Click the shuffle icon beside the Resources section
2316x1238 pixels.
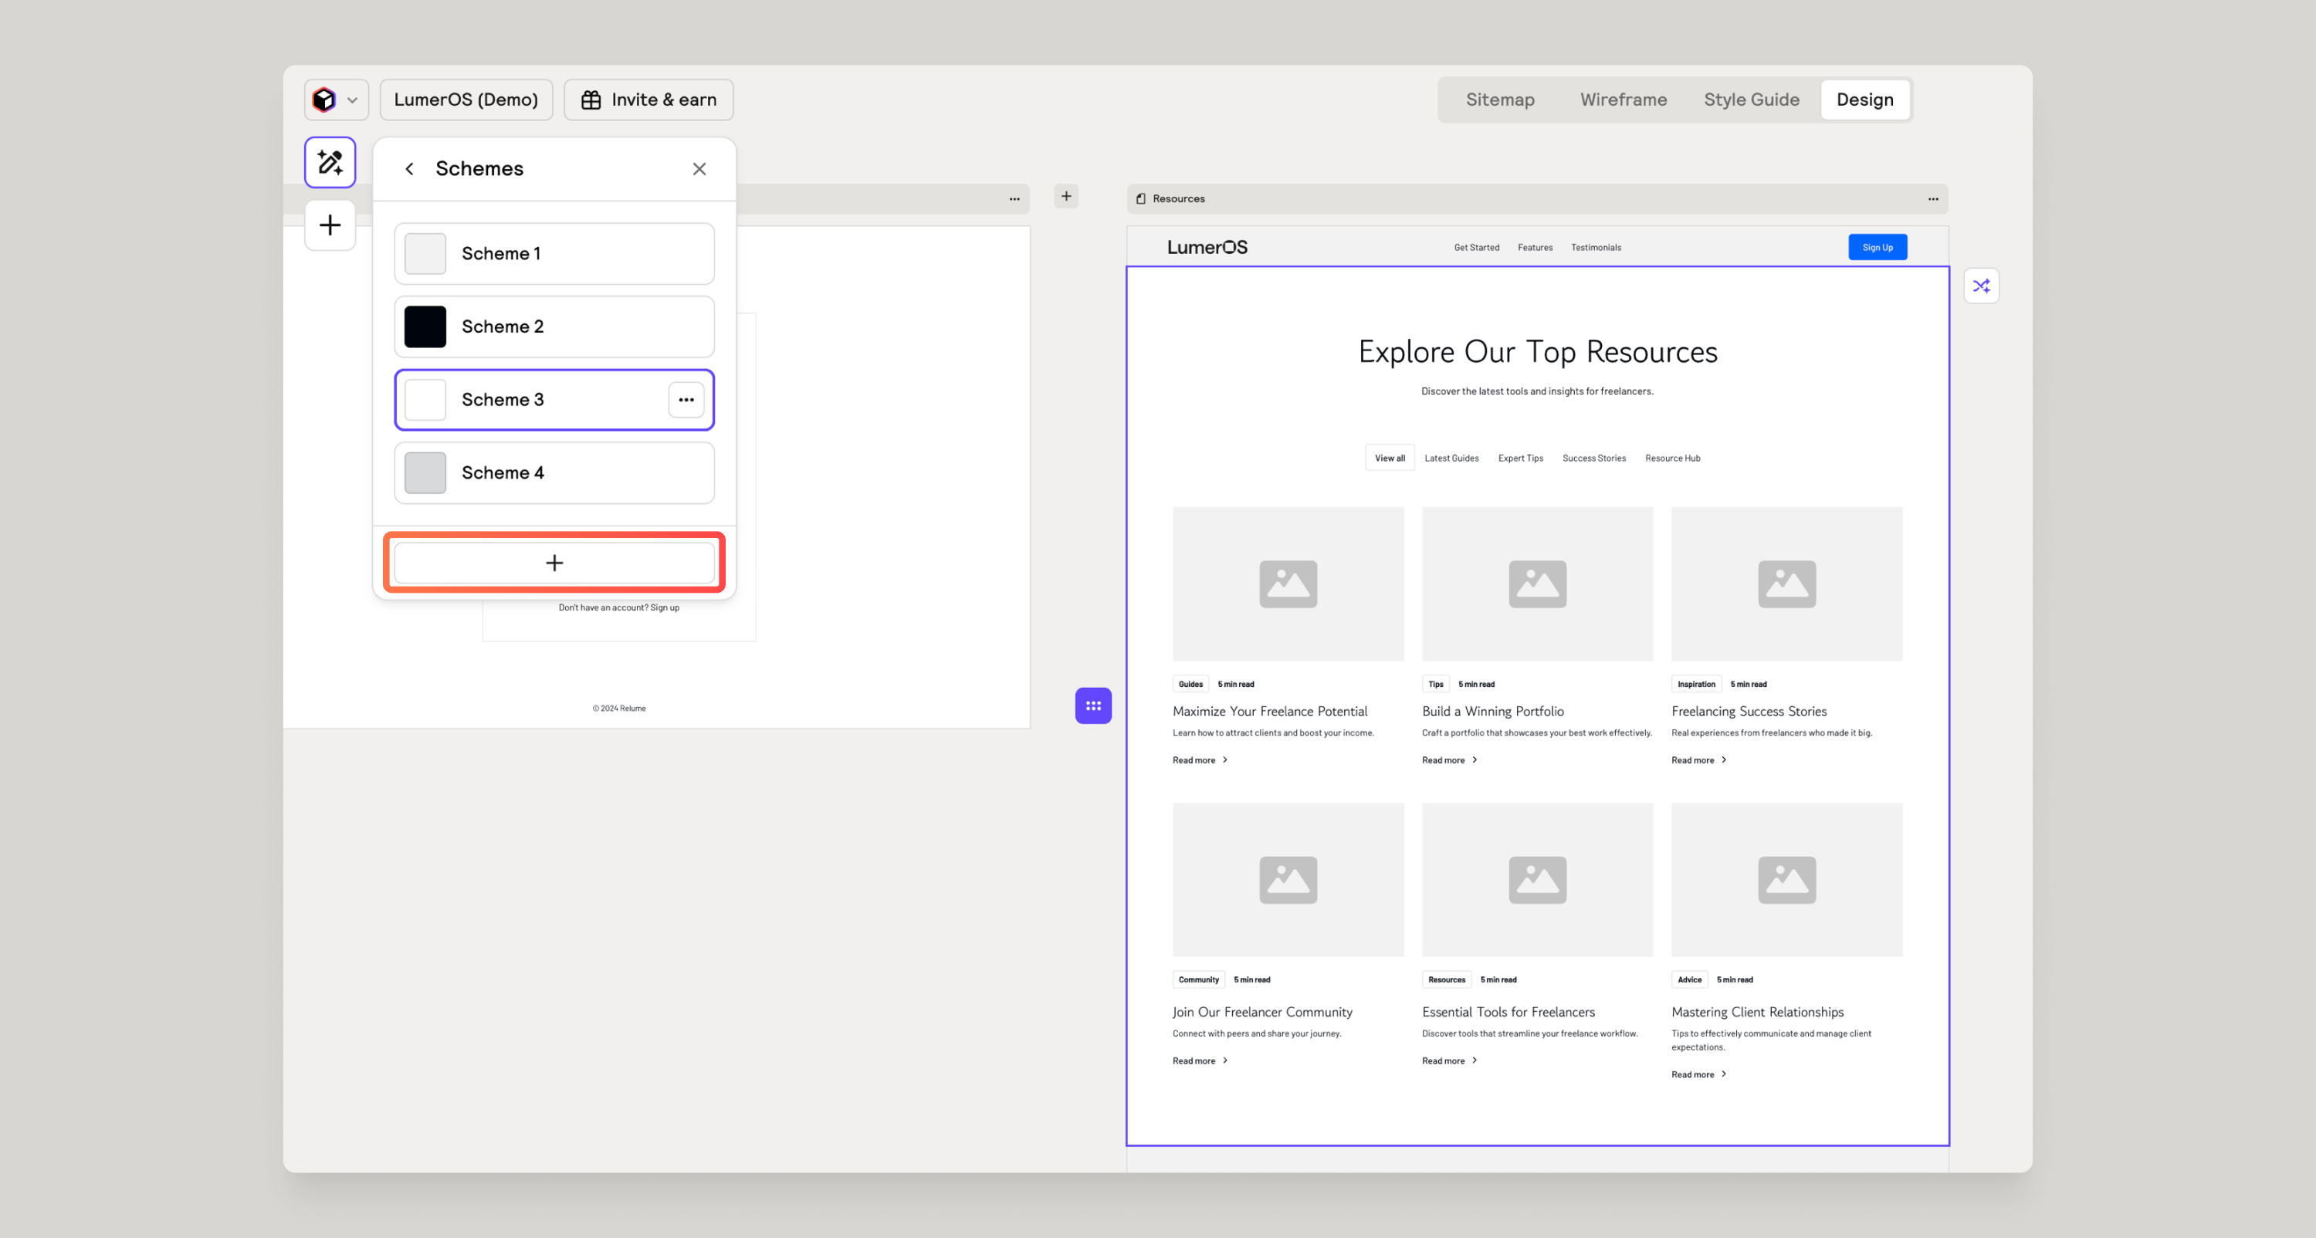(x=1981, y=286)
